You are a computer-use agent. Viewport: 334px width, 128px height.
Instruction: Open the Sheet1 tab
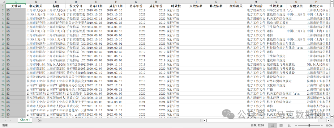(26, 120)
